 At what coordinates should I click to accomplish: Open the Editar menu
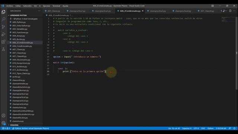(x=18, y=6)
